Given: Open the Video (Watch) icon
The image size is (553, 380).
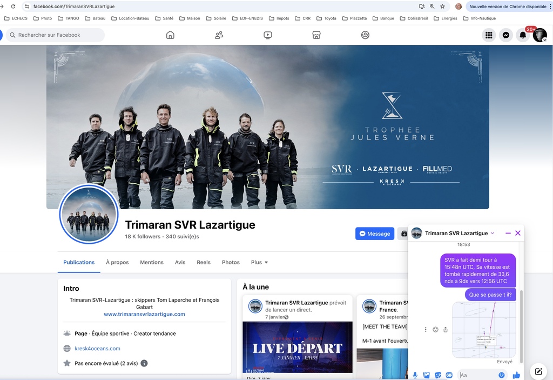Looking at the screenshot, I should (268, 35).
